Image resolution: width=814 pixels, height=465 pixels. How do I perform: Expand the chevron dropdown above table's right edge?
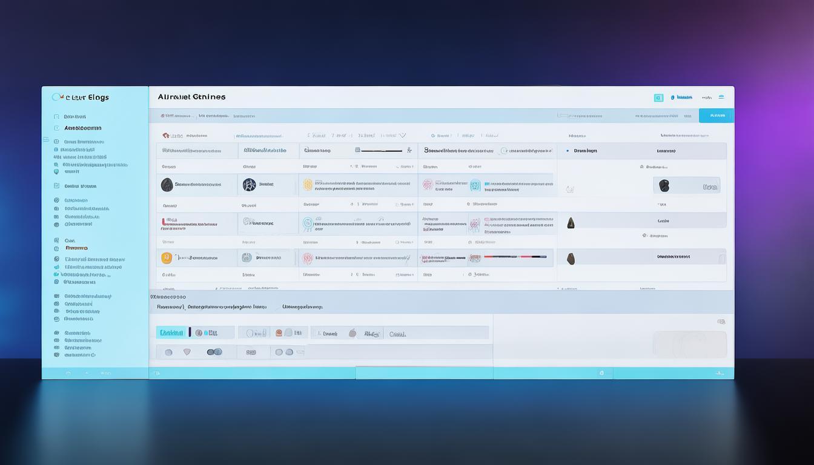[403, 136]
